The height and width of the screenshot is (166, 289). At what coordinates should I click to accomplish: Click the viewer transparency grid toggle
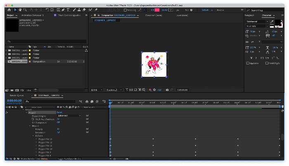coord(131,90)
